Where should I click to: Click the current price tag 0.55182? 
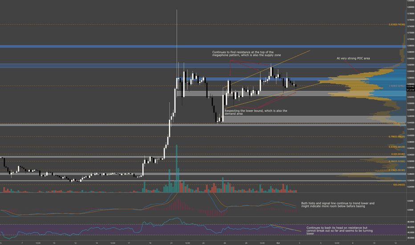[411, 86]
